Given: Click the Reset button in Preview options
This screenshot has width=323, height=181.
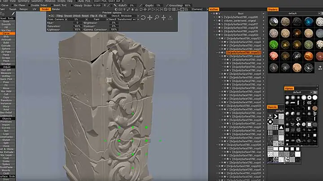Looking at the screenshot, I should click(x=85, y=16).
